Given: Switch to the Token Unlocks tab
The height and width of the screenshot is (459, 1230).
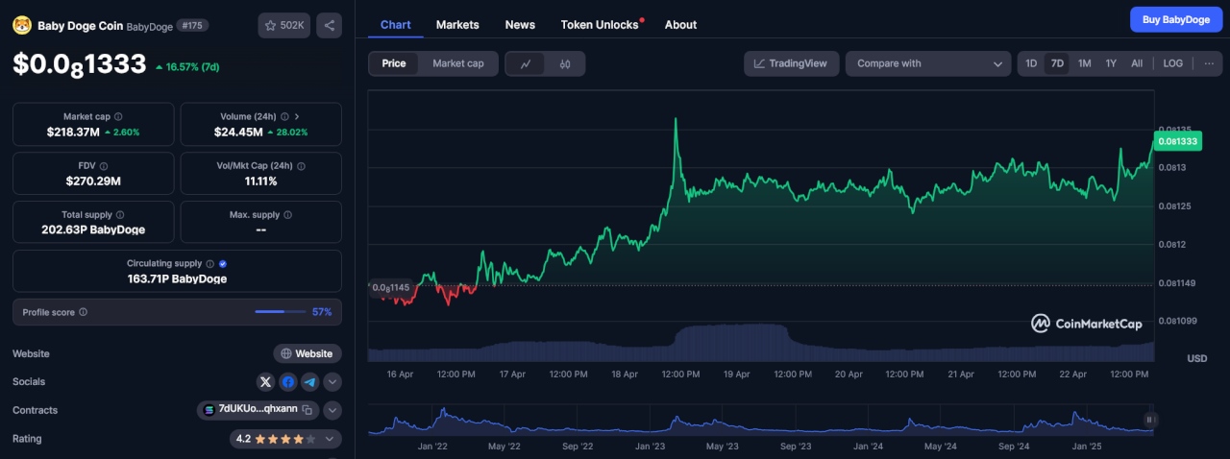Looking at the screenshot, I should pyautogui.click(x=602, y=25).
